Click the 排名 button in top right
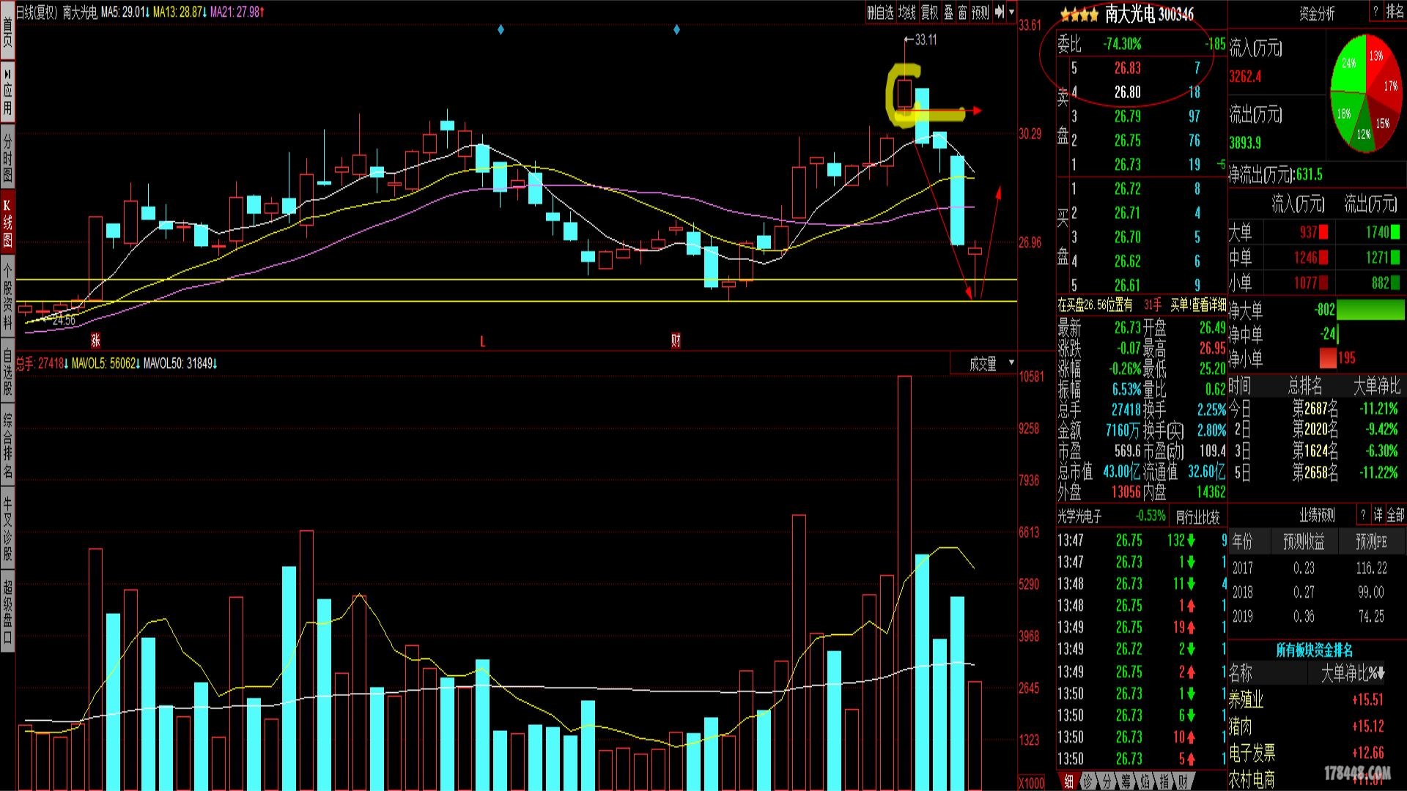 coord(1395,12)
